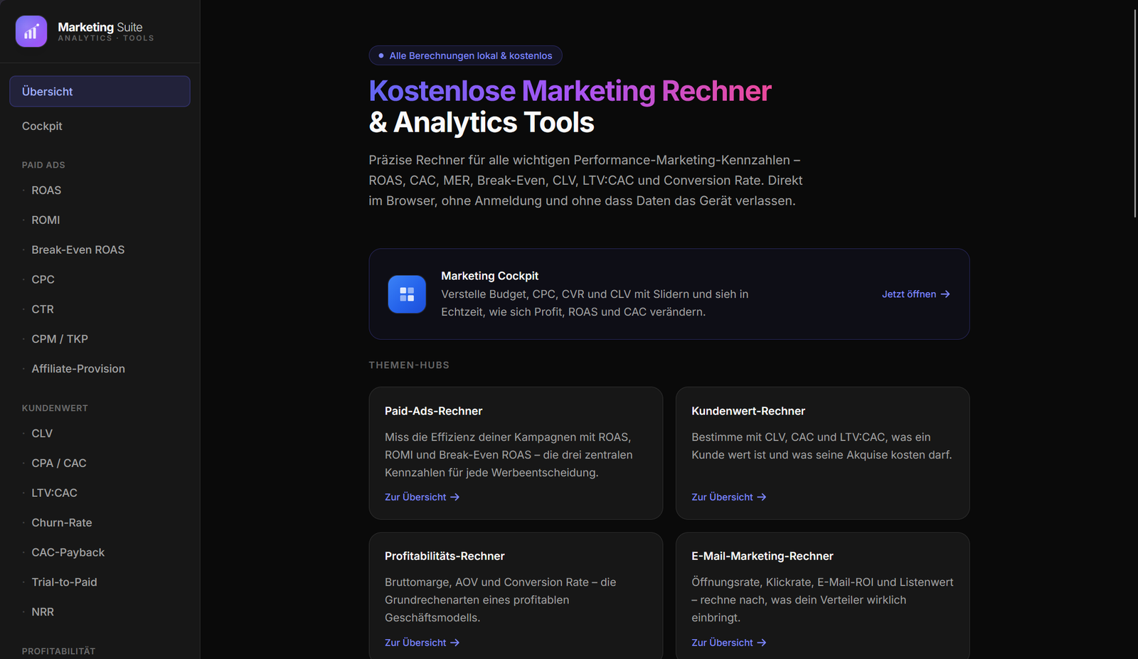Click the Alle Berechnungen lokal & kostenlos badge
Viewport: 1138px width, 659px height.
[x=465, y=55]
